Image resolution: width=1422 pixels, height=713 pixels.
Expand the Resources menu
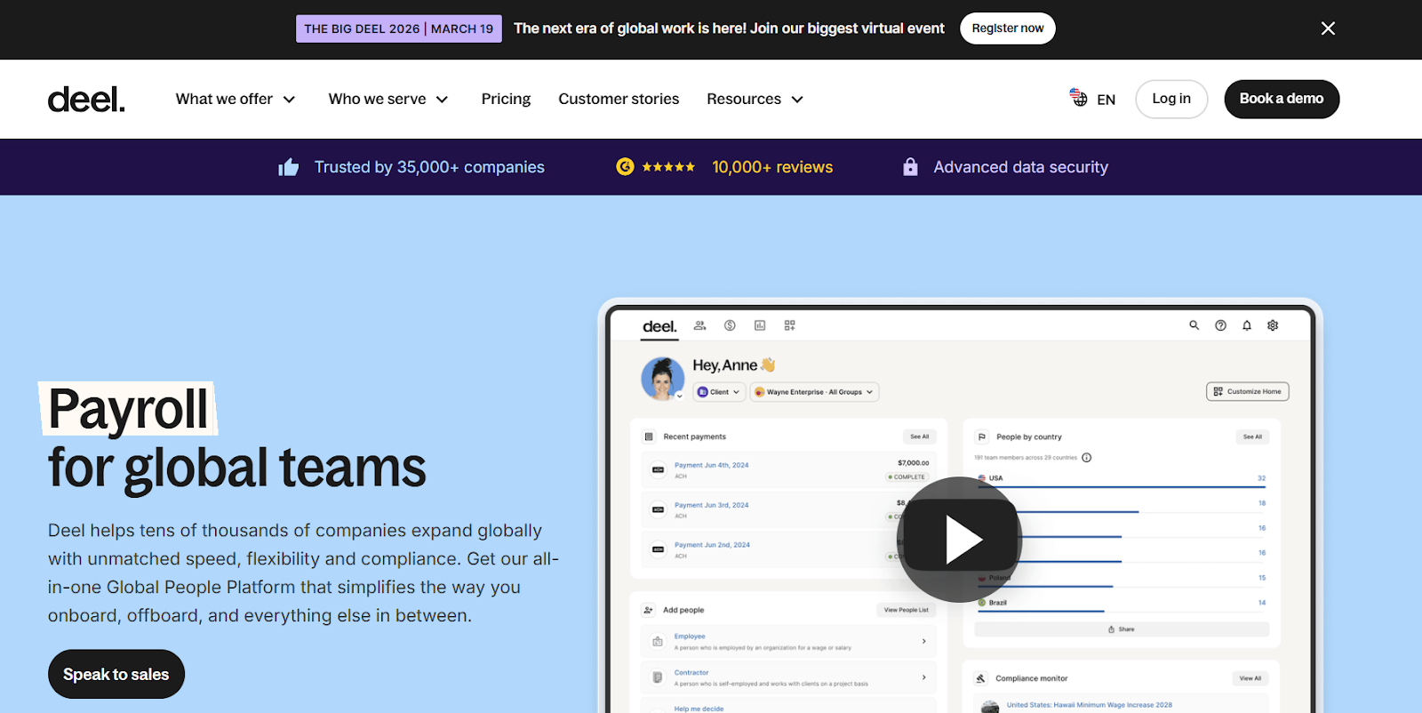[755, 99]
